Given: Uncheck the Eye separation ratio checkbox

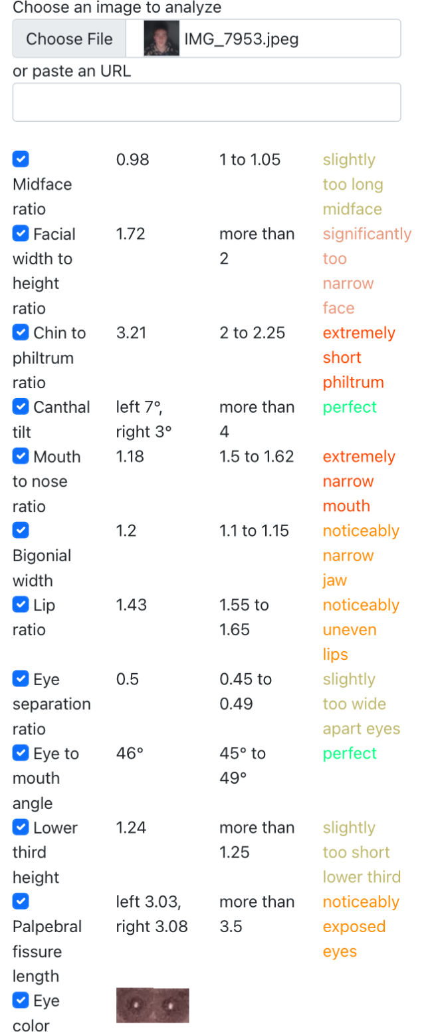Looking at the screenshot, I should pyautogui.click(x=21, y=679).
